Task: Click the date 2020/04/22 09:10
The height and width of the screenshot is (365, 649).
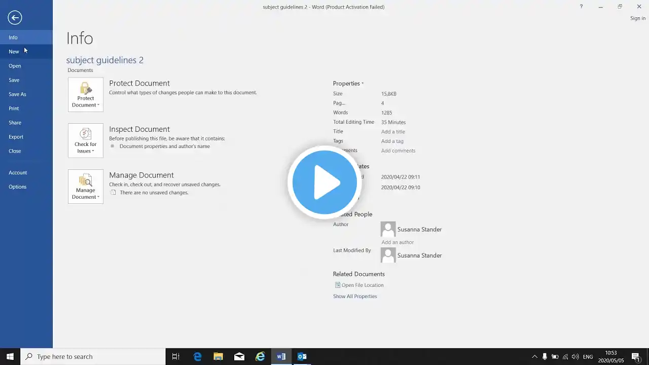Action: [401, 187]
